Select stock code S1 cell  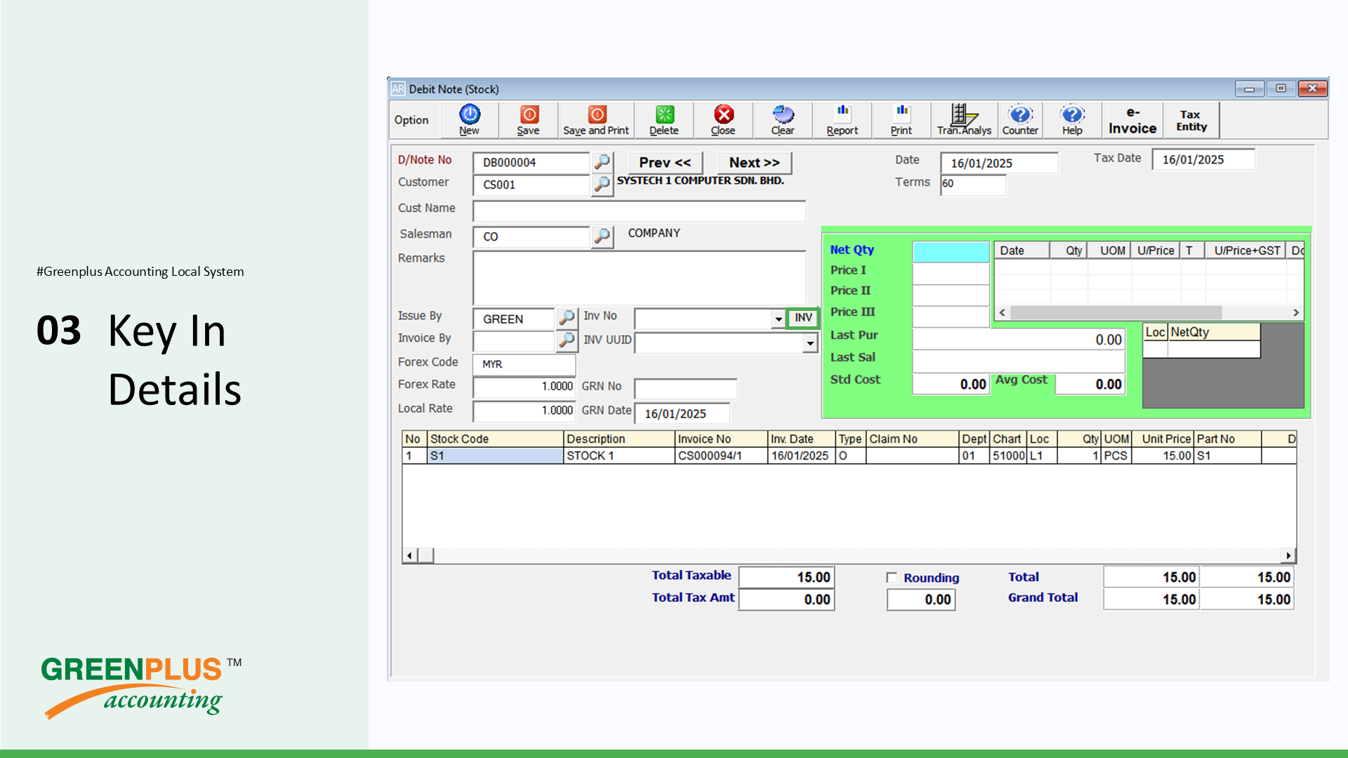pyautogui.click(x=495, y=456)
